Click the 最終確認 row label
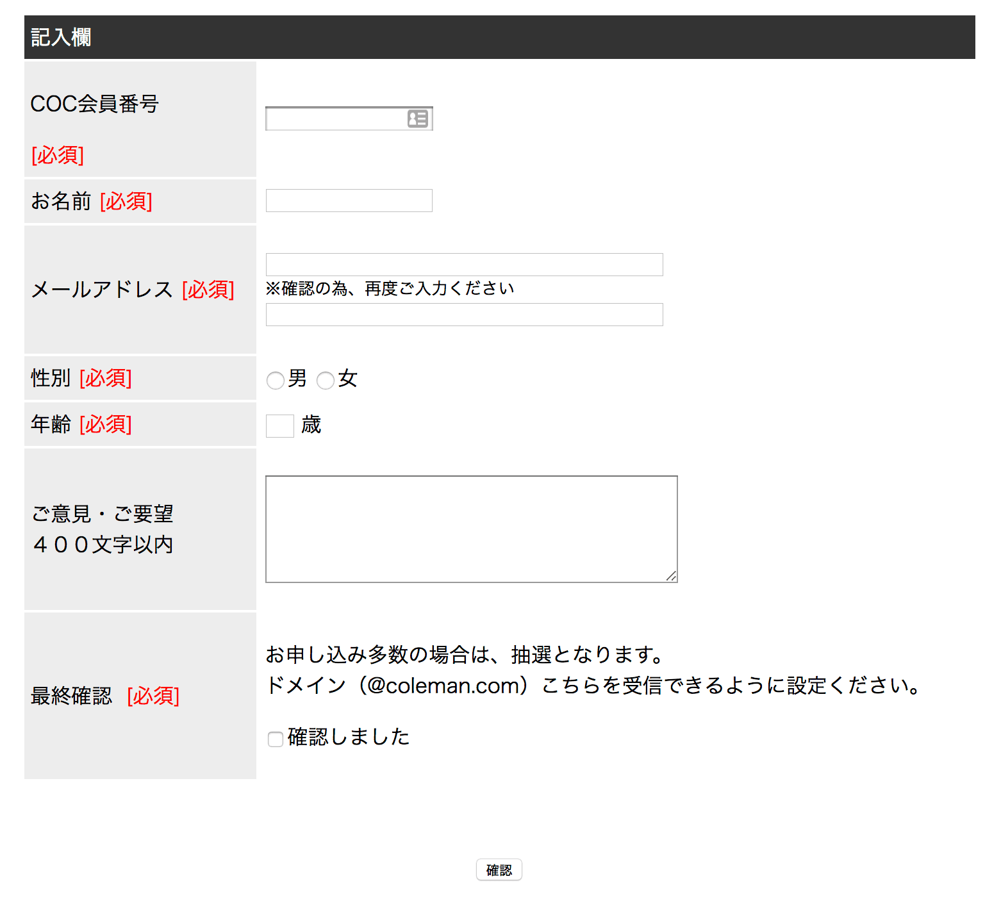1001x897 pixels. tap(71, 696)
